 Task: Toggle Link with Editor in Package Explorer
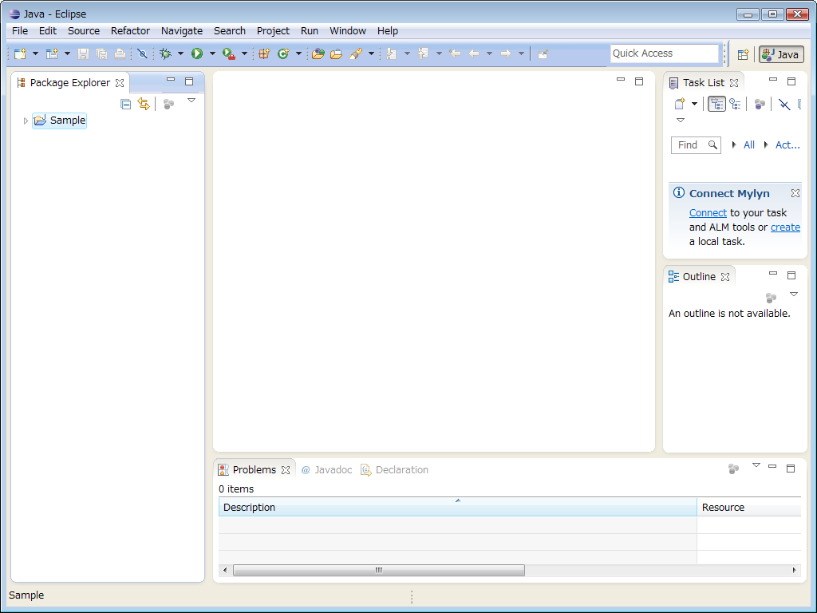[144, 105]
